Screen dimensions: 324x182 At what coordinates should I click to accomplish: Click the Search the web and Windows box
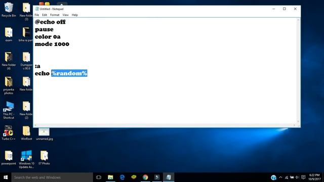(x=52, y=177)
